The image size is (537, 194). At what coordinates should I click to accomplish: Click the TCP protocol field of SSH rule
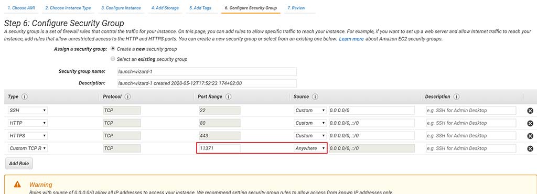click(122, 111)
